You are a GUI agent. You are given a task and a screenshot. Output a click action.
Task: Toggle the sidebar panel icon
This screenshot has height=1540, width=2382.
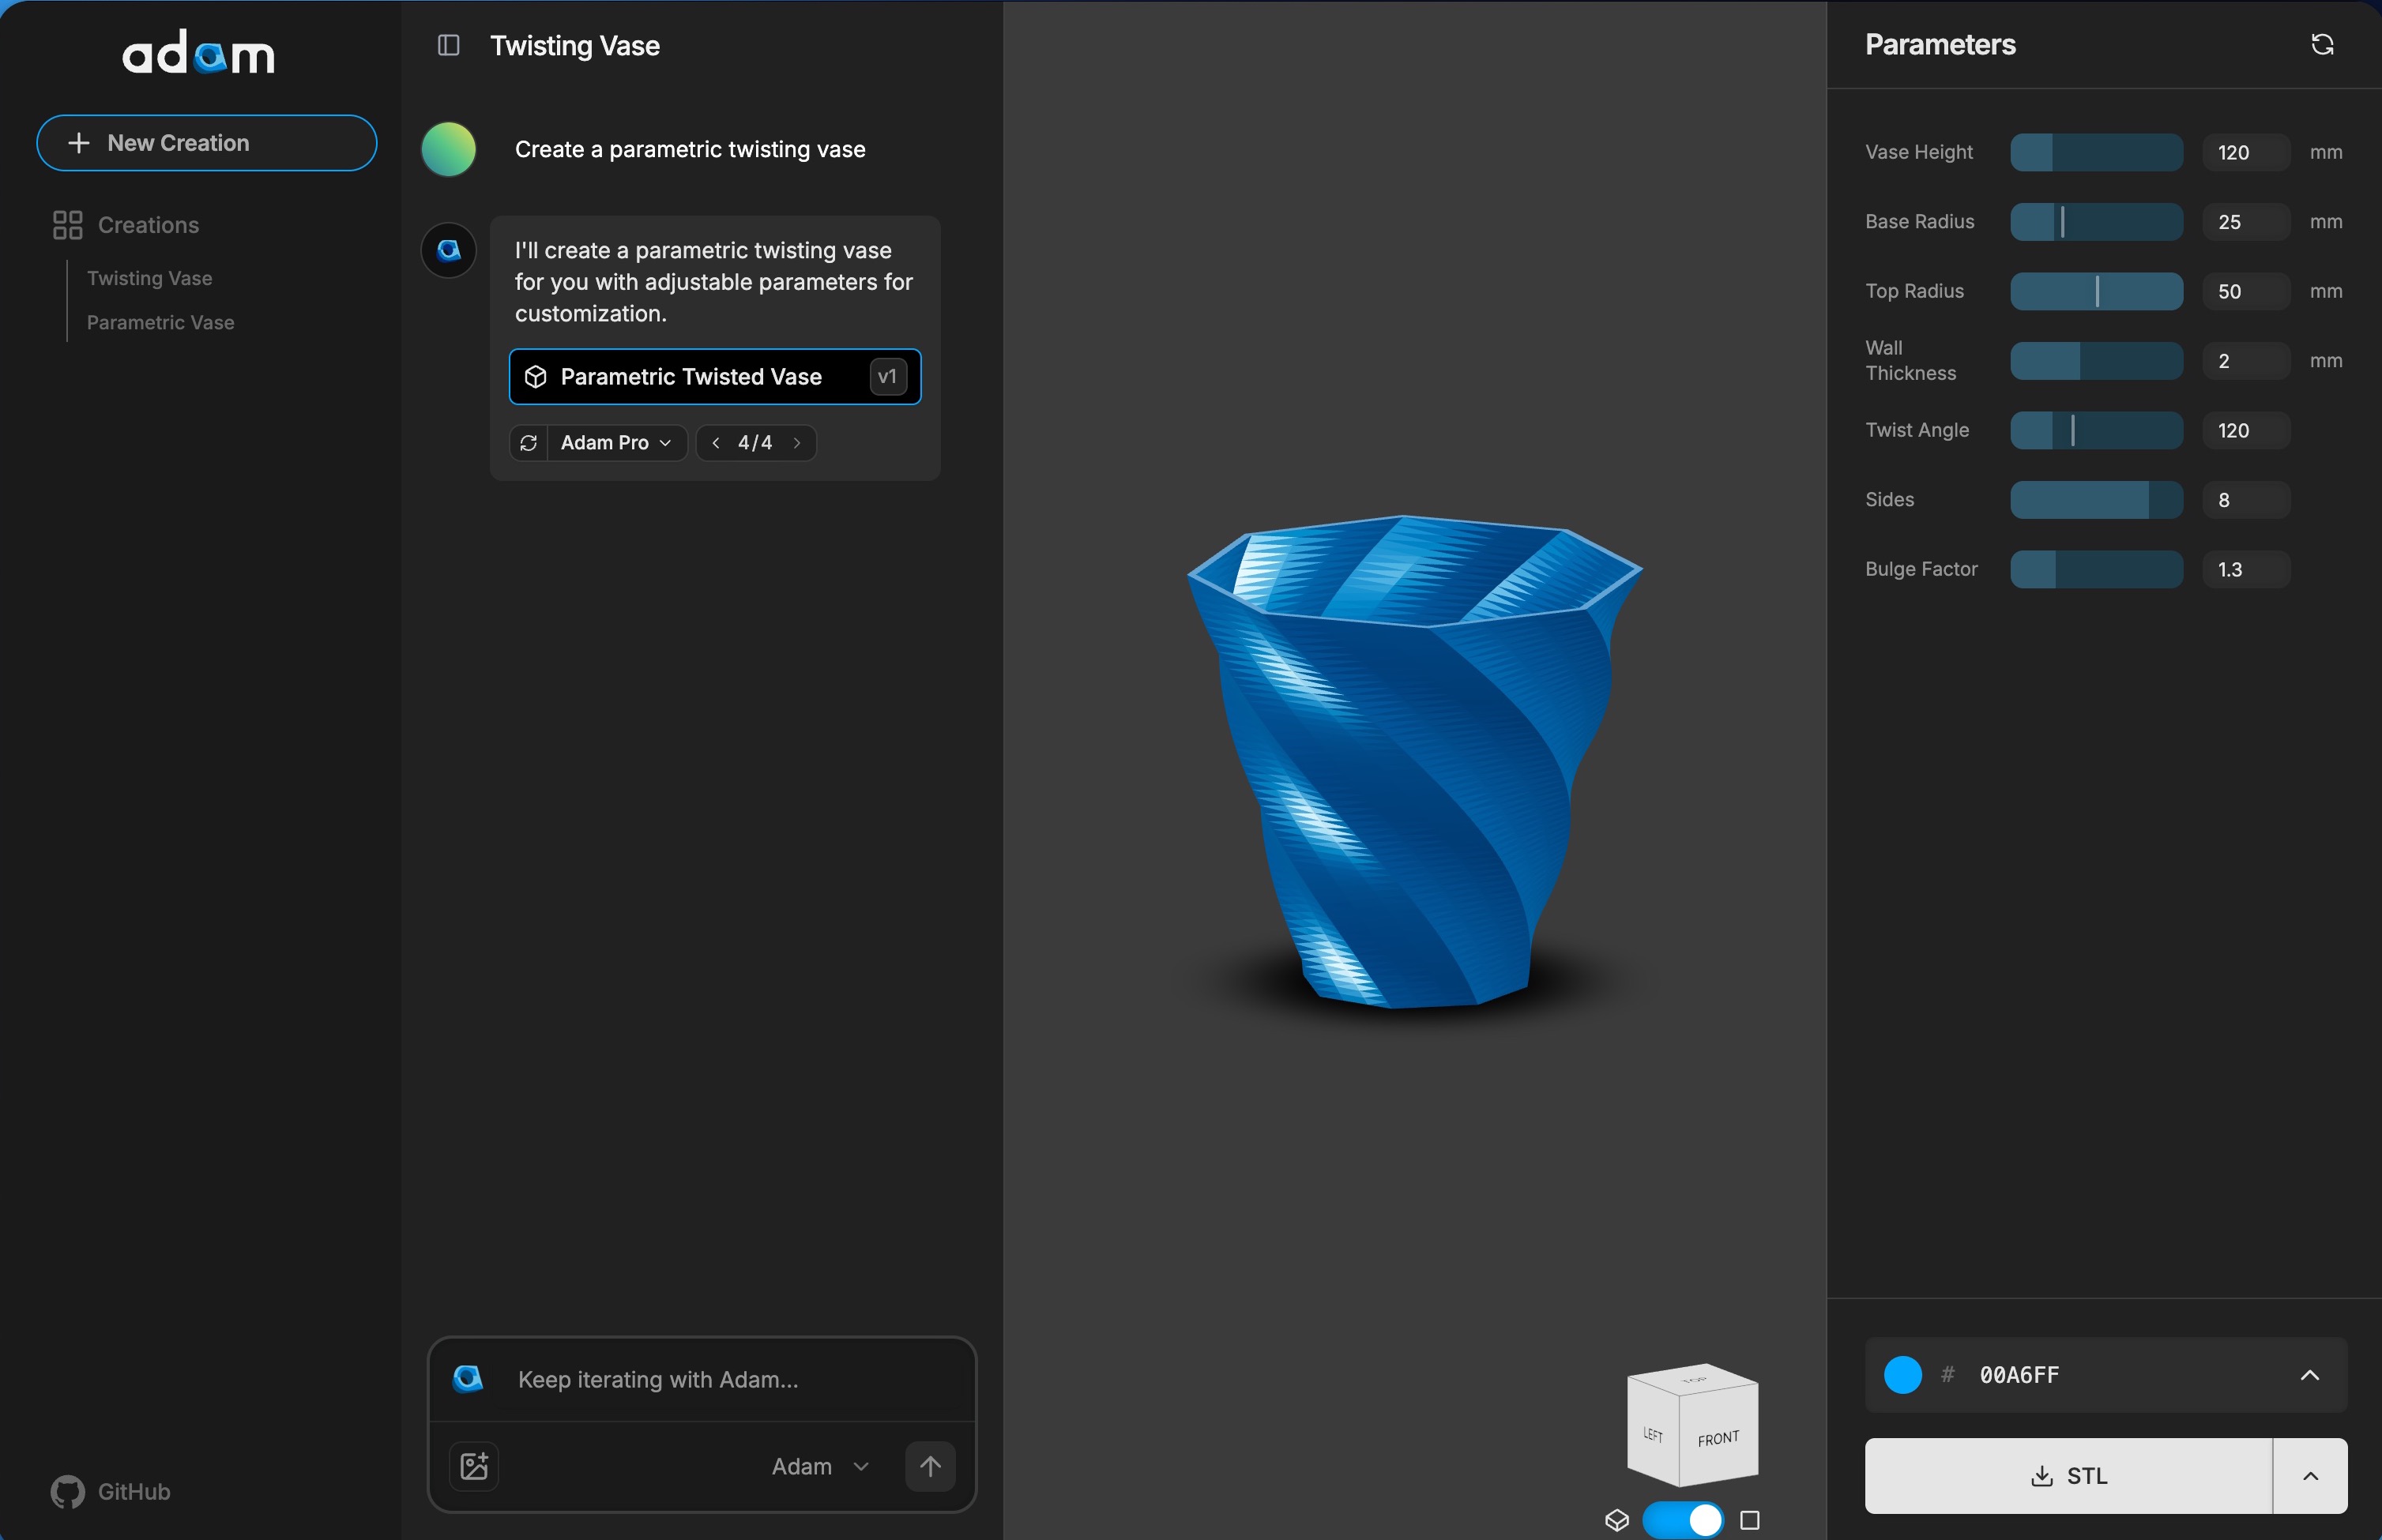(448, 45)
